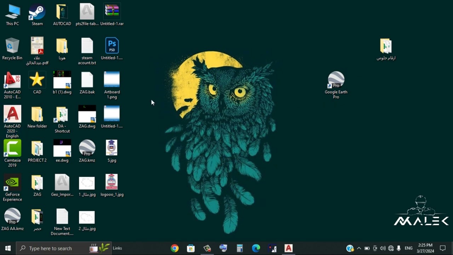Open the Links toolbar on the taskbar
This screenshot has height=255, width=453.
coord(117,248)
